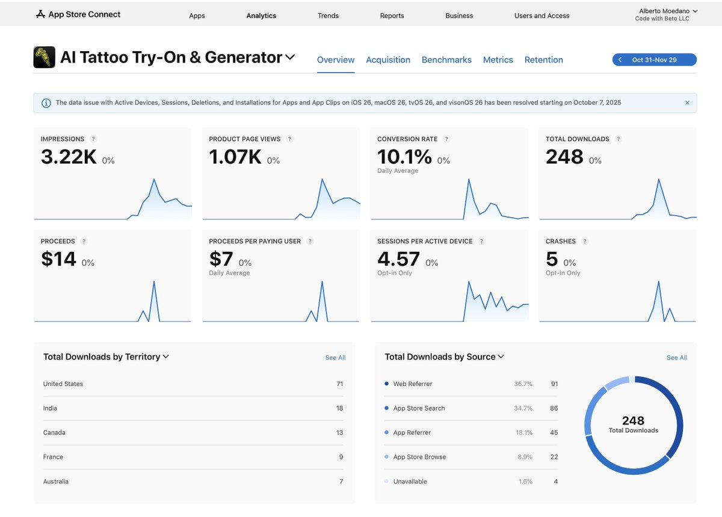
Task: Expand the app name dropdown chevron
Action: [290, 58]
